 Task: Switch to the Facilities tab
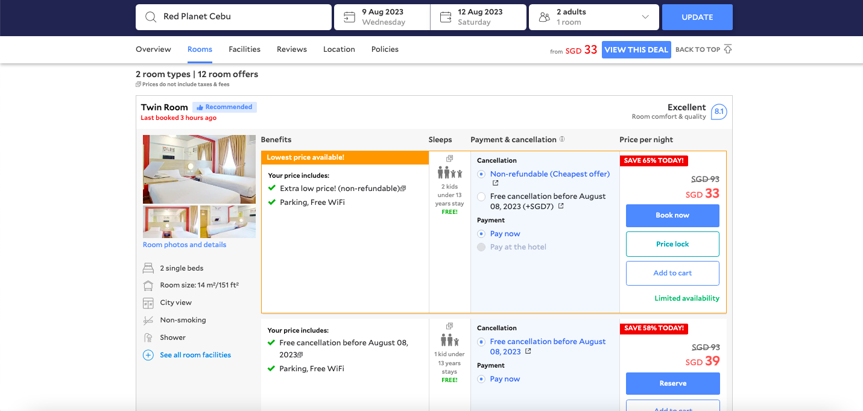tap(244, 49)
